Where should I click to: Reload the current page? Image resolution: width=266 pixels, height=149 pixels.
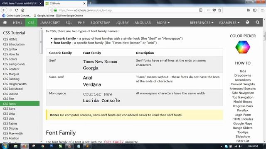click(x=17, y=10)
